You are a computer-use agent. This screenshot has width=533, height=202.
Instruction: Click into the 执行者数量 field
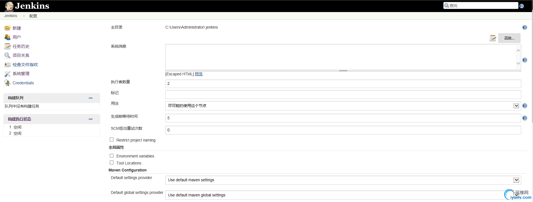[343, 83]
